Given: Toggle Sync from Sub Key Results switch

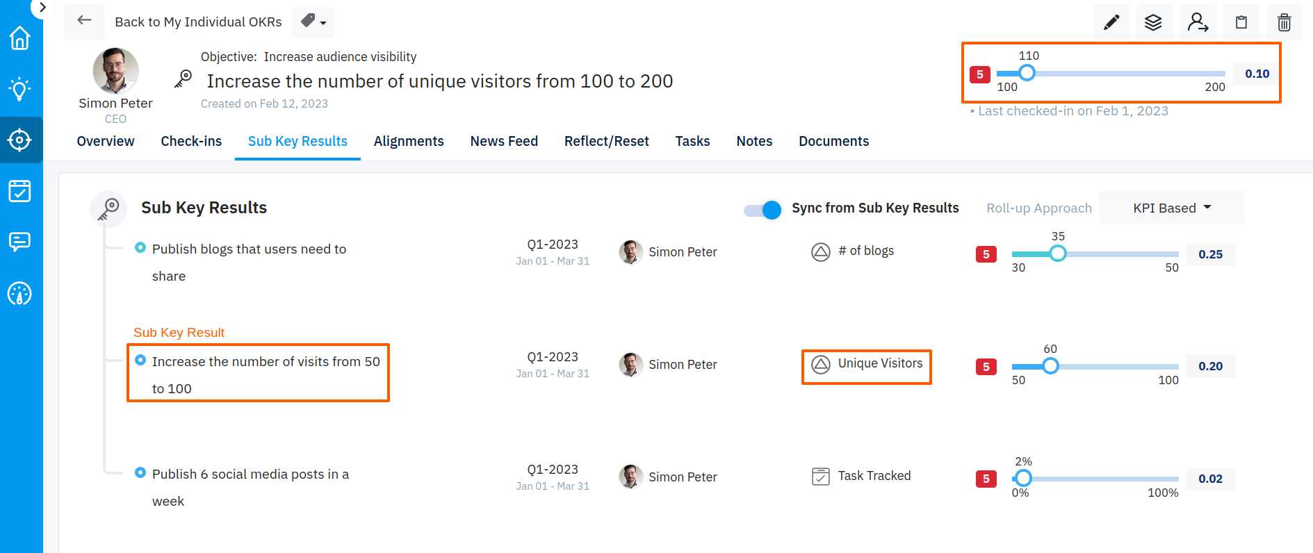Looking at the screenshot, I should tap(762, 209).
